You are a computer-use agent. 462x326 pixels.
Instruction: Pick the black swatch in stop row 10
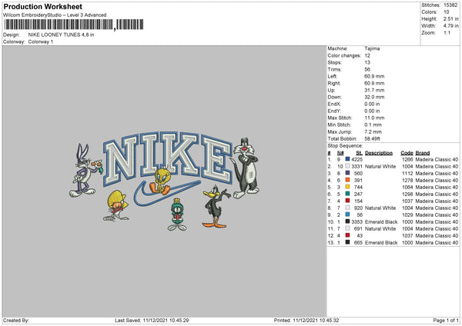348,221
